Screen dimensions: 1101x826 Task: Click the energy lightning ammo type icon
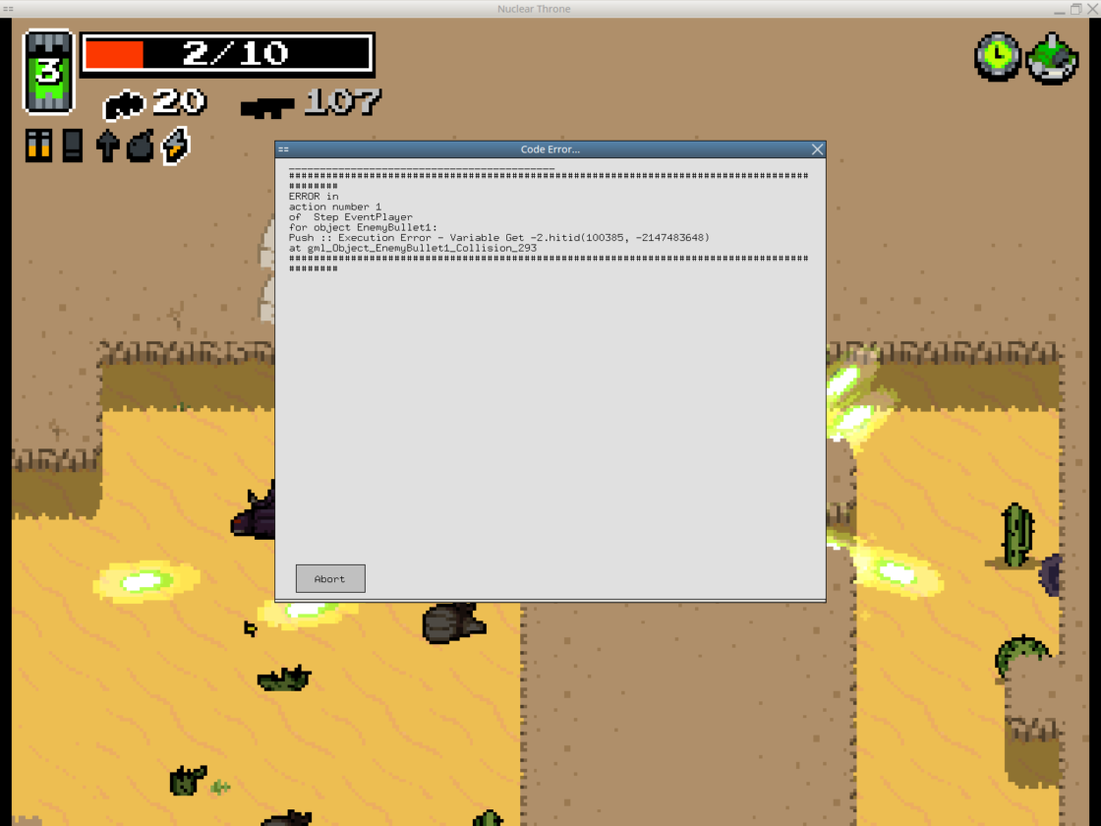(x=176, y=146)
